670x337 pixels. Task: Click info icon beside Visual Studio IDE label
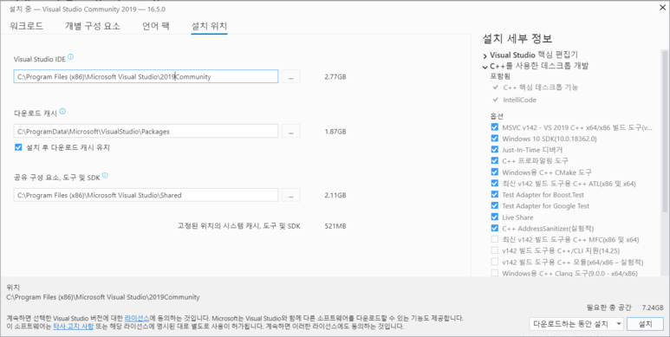point(71,57)
